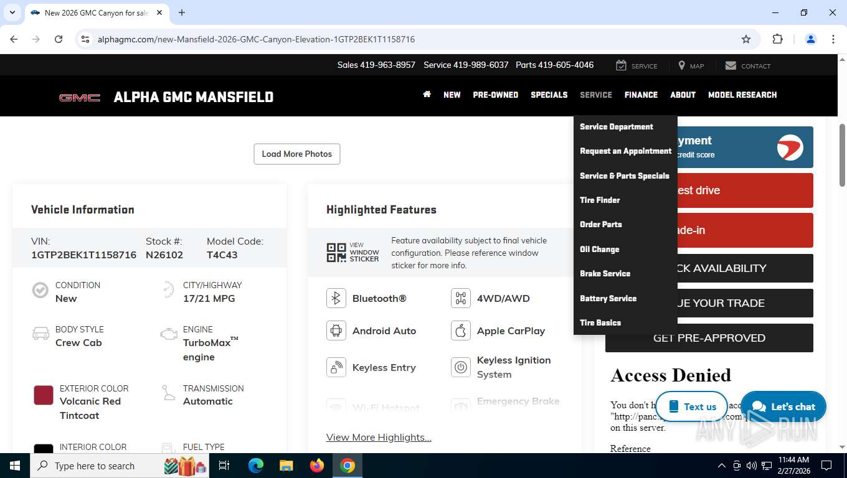Screen dimensions: 847x478
Task: Click the GMC logo
Action: tap(80, 98)
